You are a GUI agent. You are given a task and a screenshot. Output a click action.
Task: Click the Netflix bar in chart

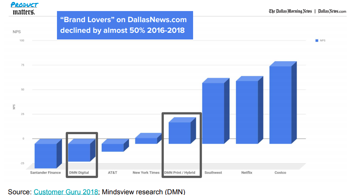(249, 110)
